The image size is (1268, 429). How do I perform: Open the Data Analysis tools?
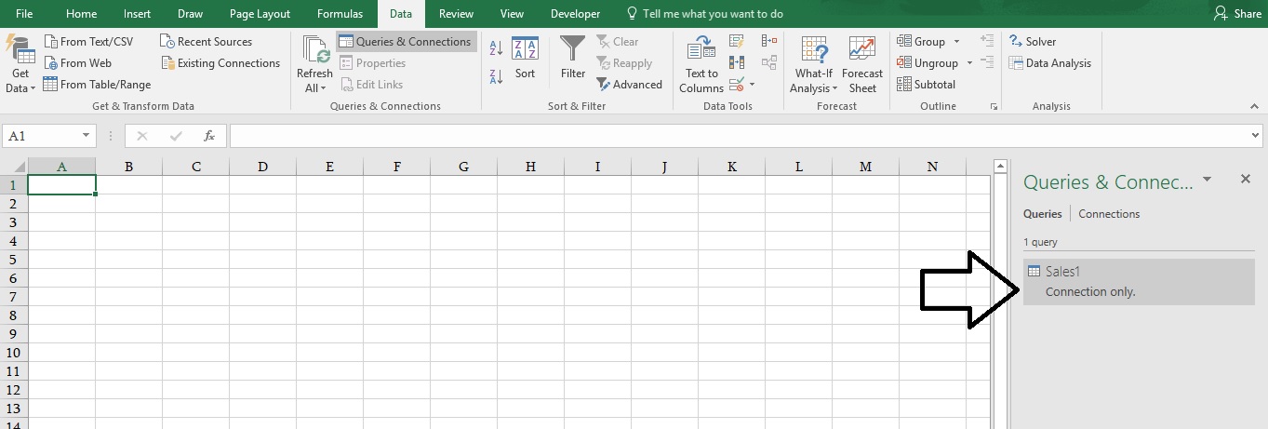tap(1050, 63)
